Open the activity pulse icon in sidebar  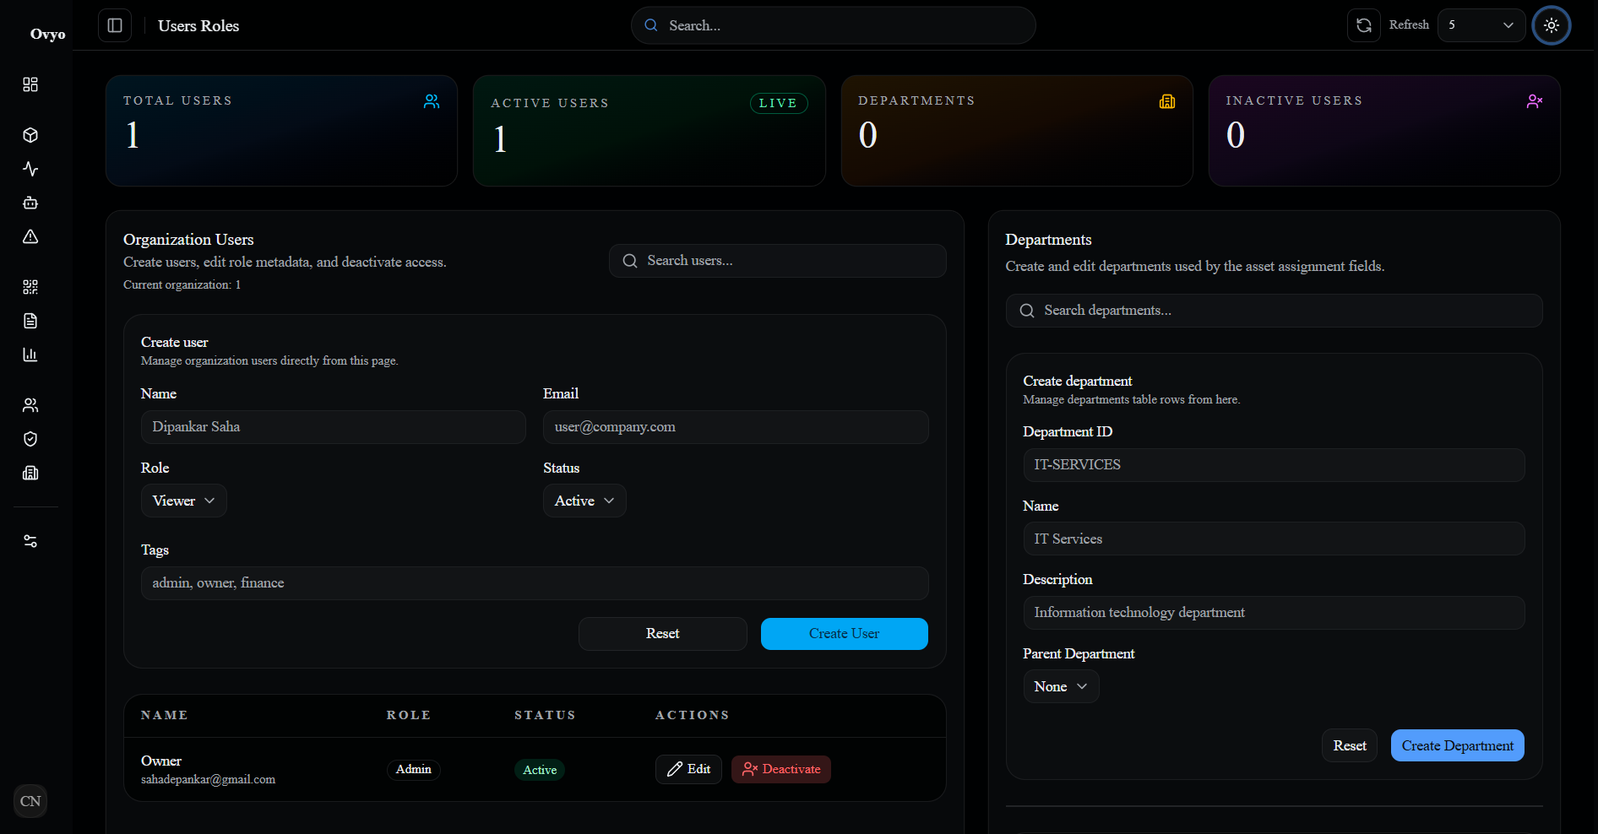coord(30,169)
